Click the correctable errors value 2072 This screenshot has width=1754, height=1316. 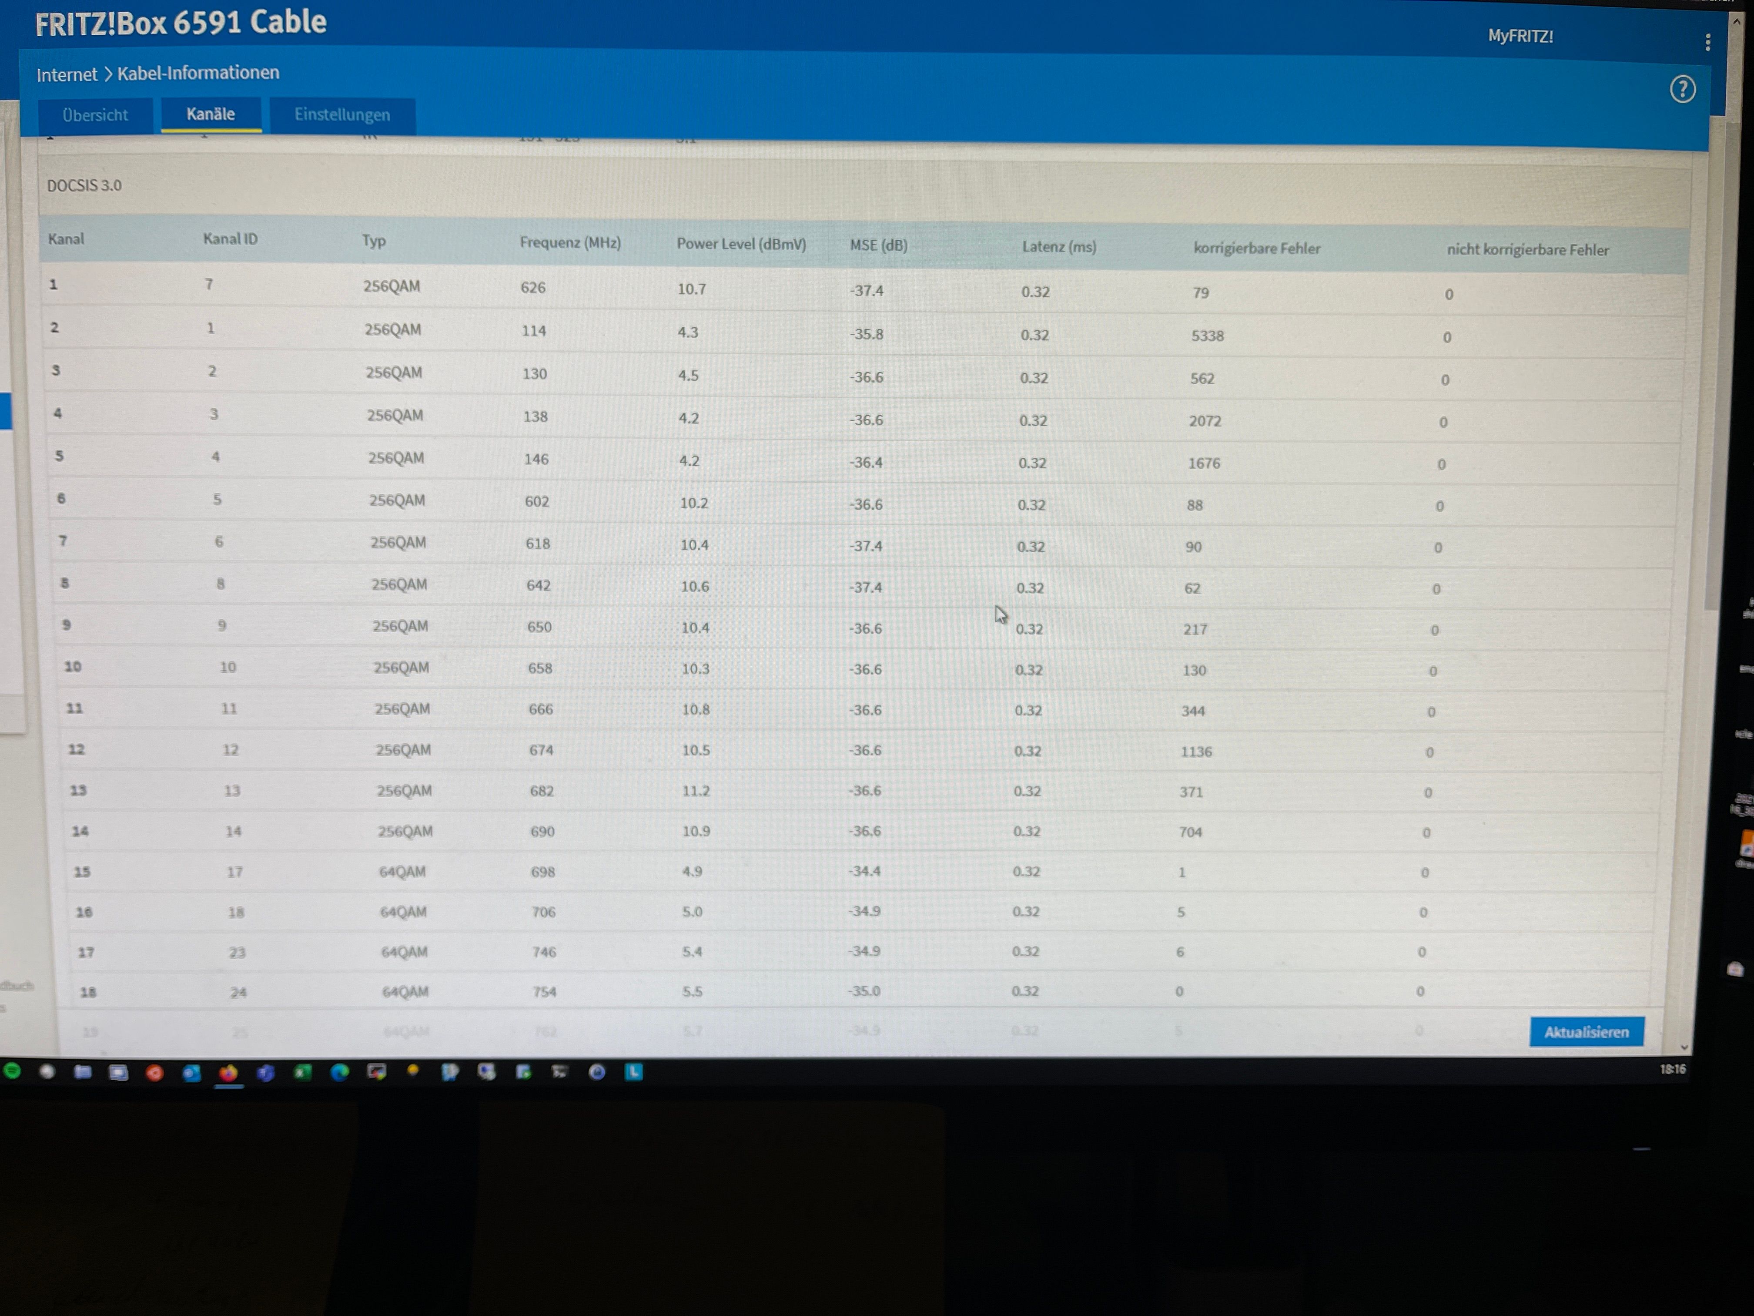pos(1205,421)
